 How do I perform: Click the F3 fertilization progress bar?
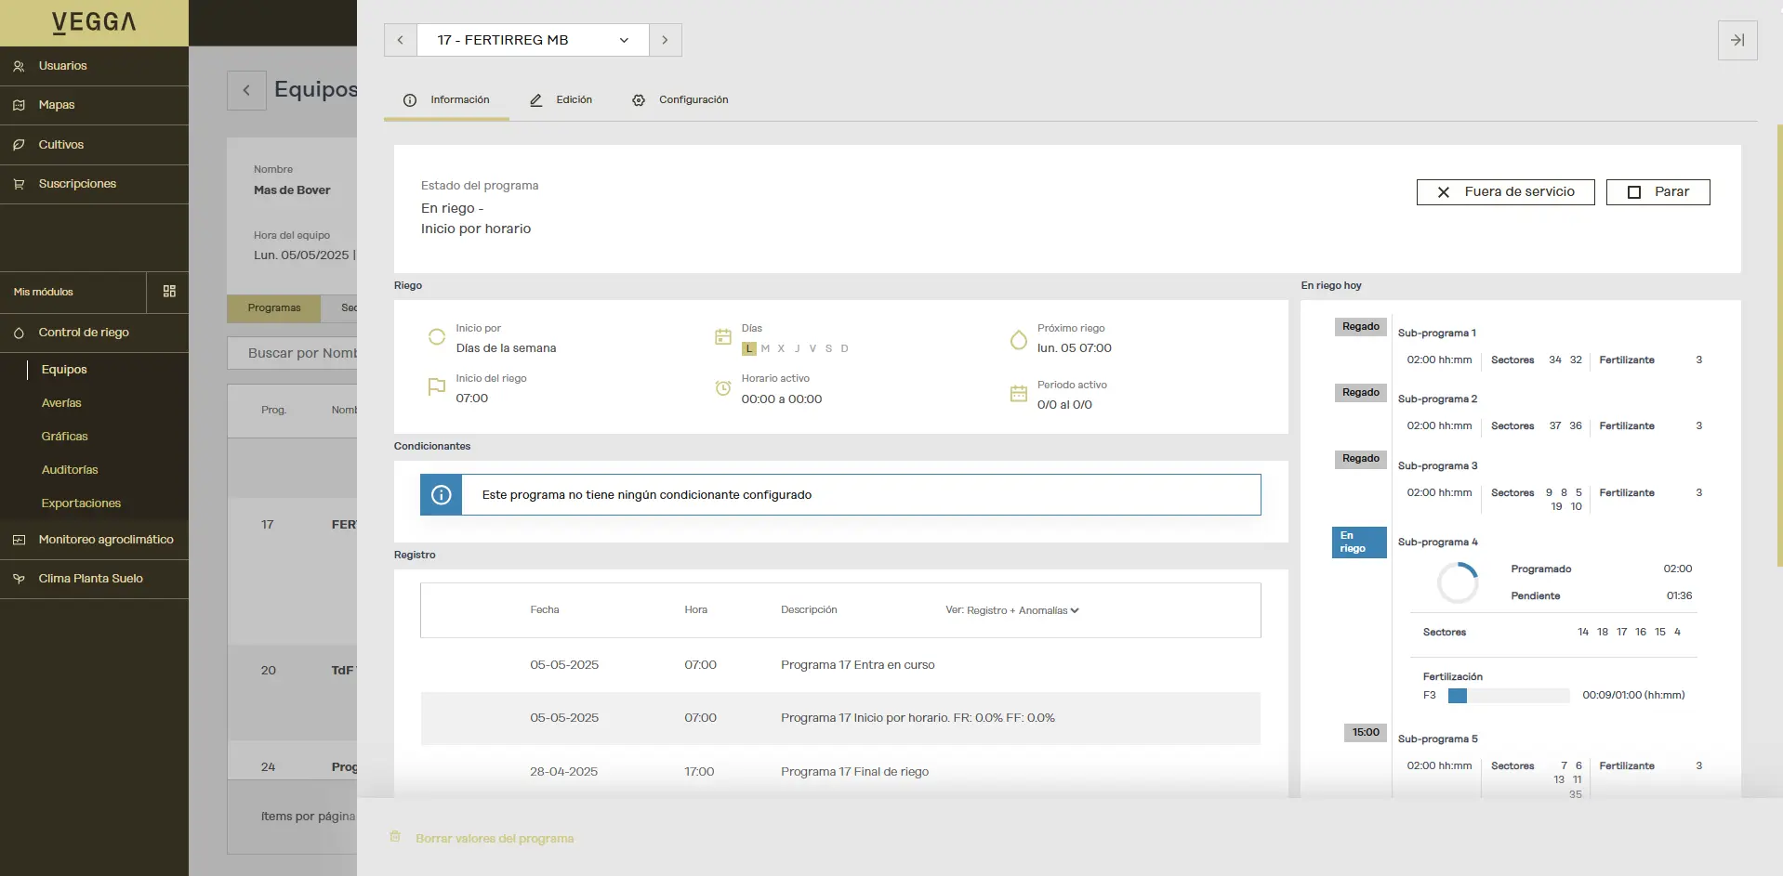point(1508,696)
